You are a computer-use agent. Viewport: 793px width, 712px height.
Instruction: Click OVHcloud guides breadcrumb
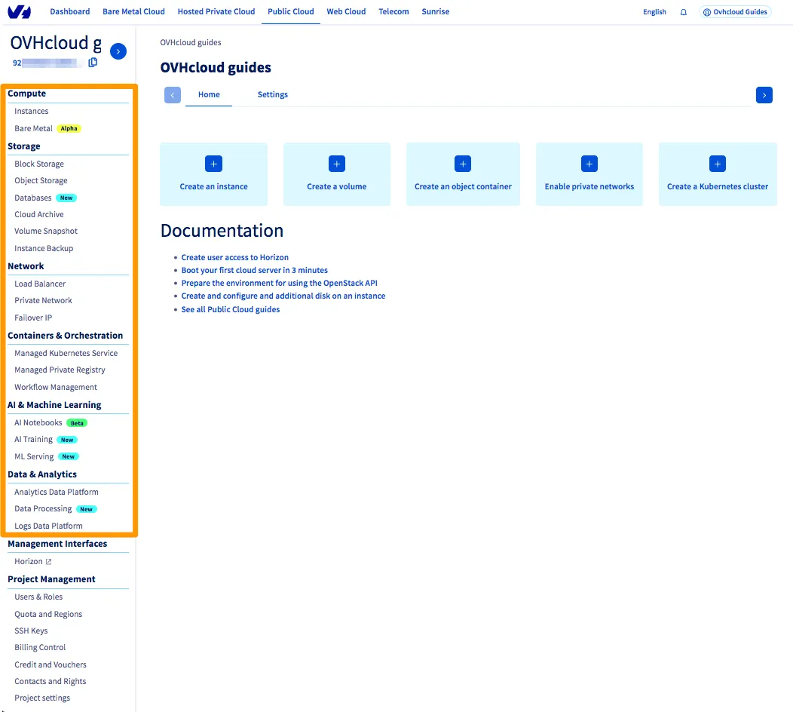coord(191,42)
